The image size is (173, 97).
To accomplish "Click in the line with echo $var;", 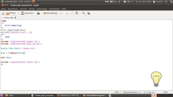I will click(x=6, y=57).
